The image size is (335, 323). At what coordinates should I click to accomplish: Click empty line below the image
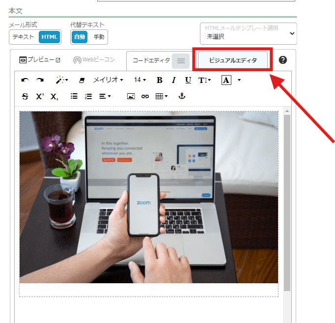(x=149, y=290)
